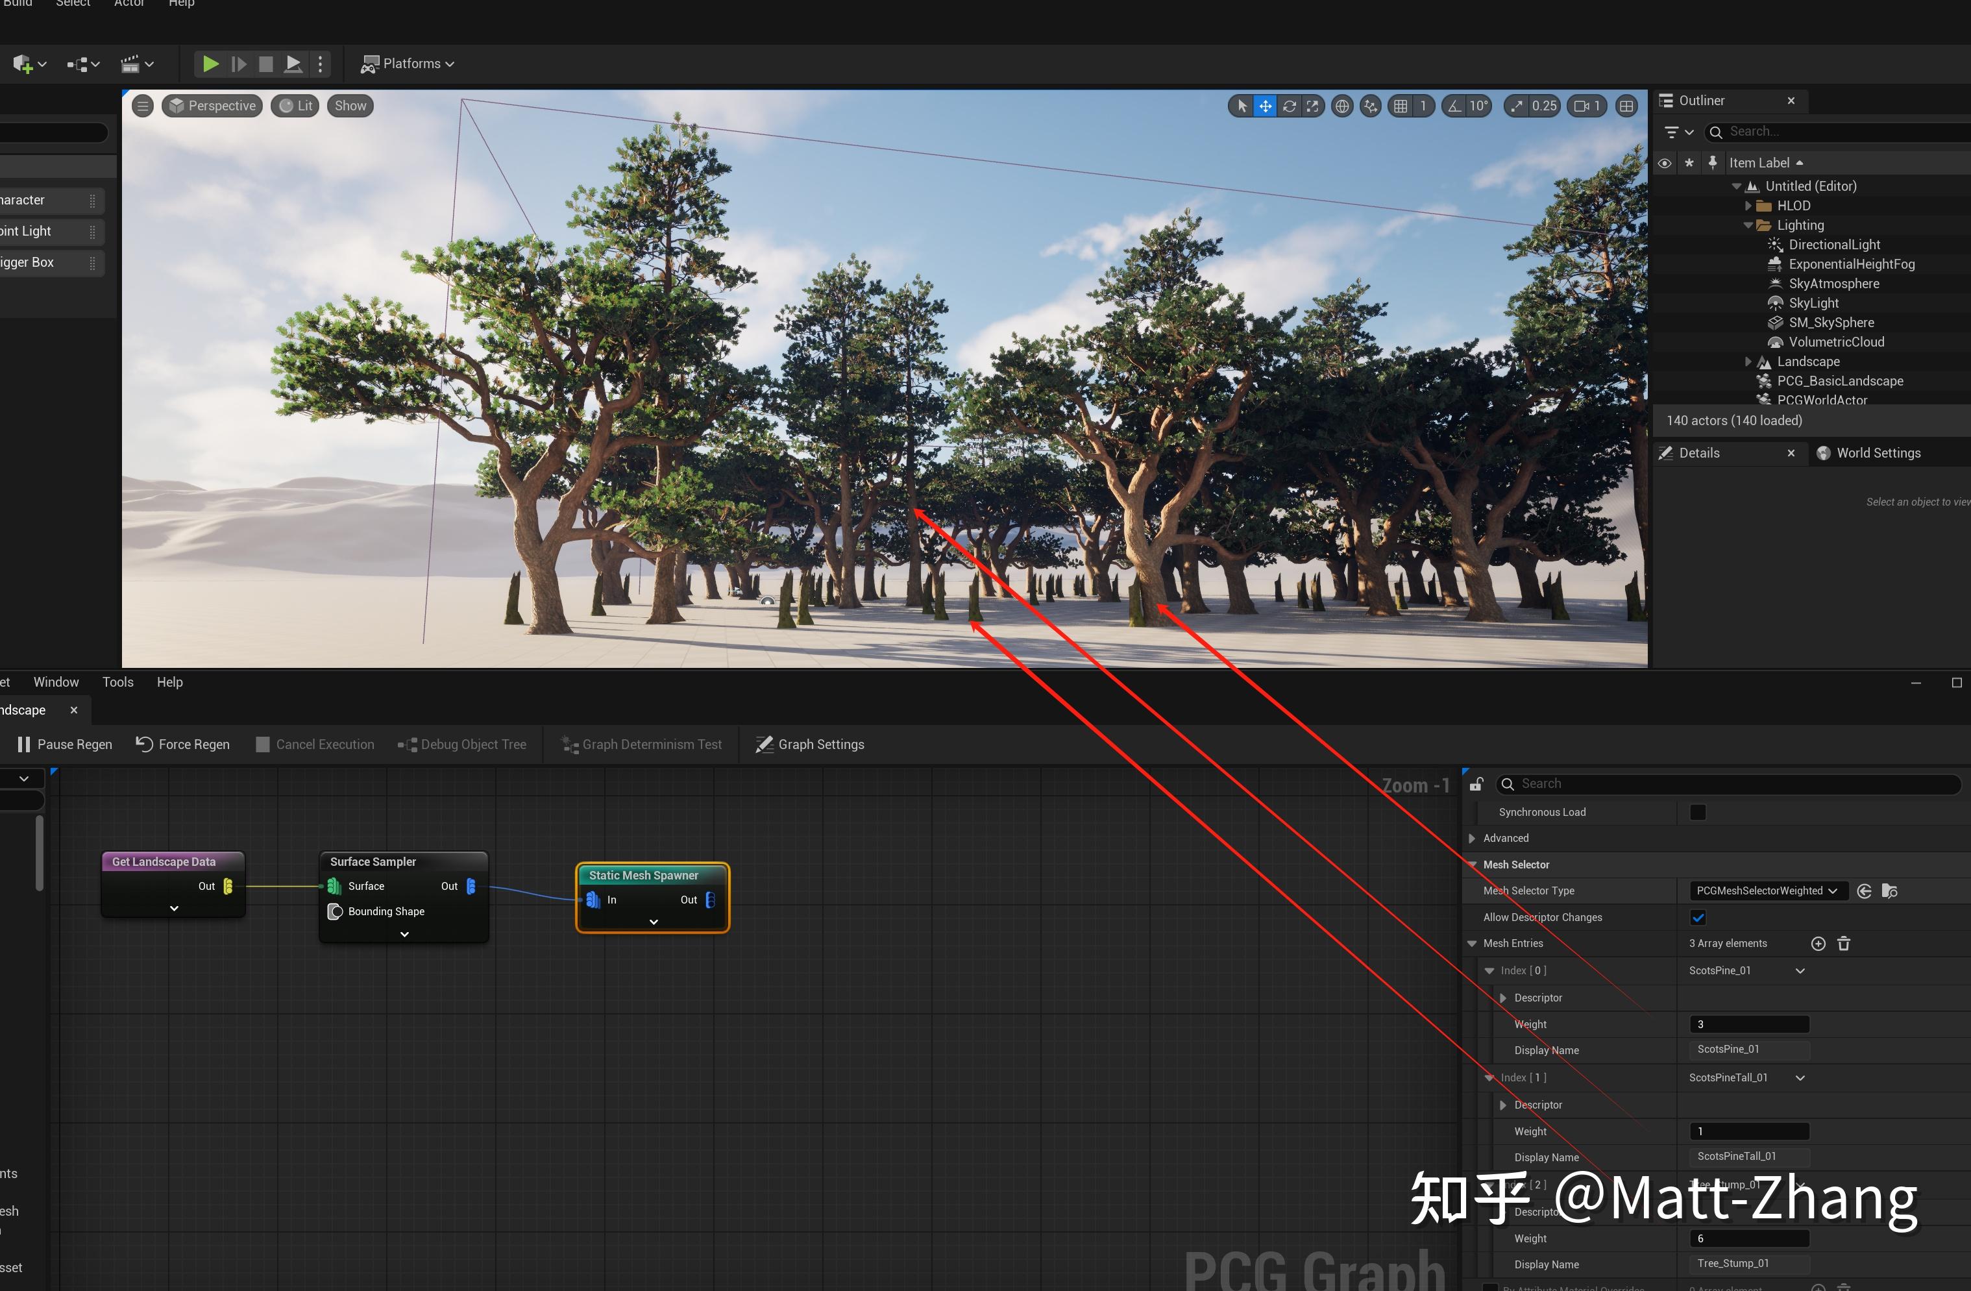Add a Mesh Entries array element
Viewport: 1971px width, 1291px height.
coord(1818,943)
